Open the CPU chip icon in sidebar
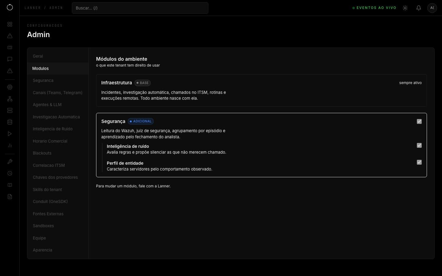This screenshot has width=442, height=276. pos(10,87)
